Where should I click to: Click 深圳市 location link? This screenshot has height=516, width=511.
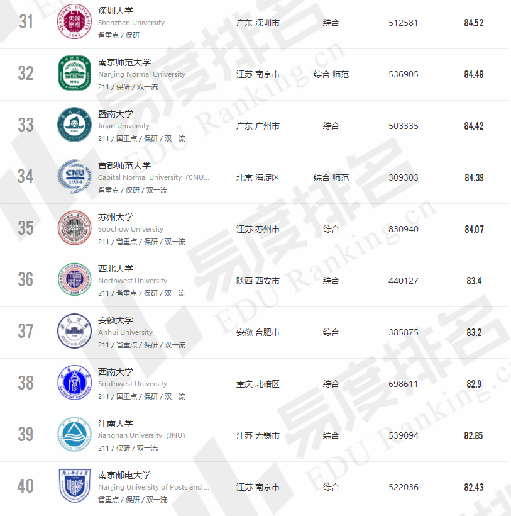coord(268,23)
